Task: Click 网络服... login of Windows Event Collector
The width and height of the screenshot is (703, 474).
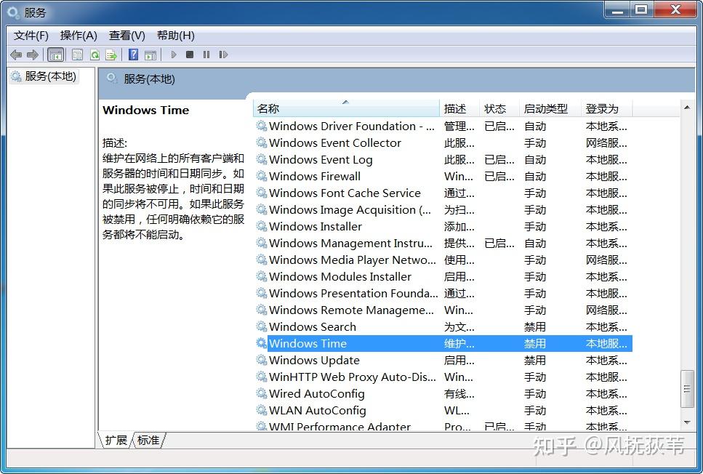Action: [x=606, y=143]
